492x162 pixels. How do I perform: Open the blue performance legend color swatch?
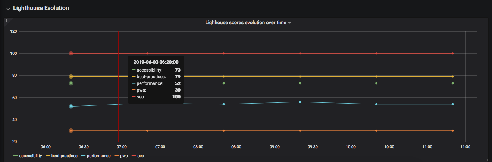(83, 156)
